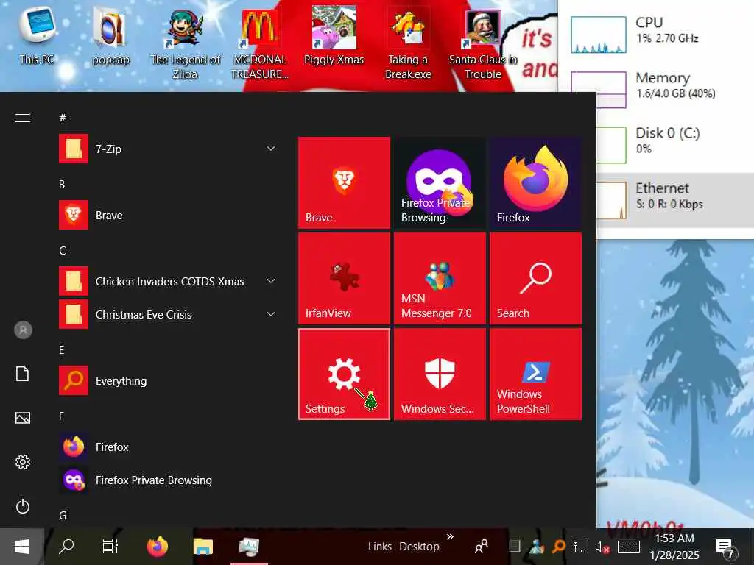Expand the Start menu hamburger

coord(23,118)
